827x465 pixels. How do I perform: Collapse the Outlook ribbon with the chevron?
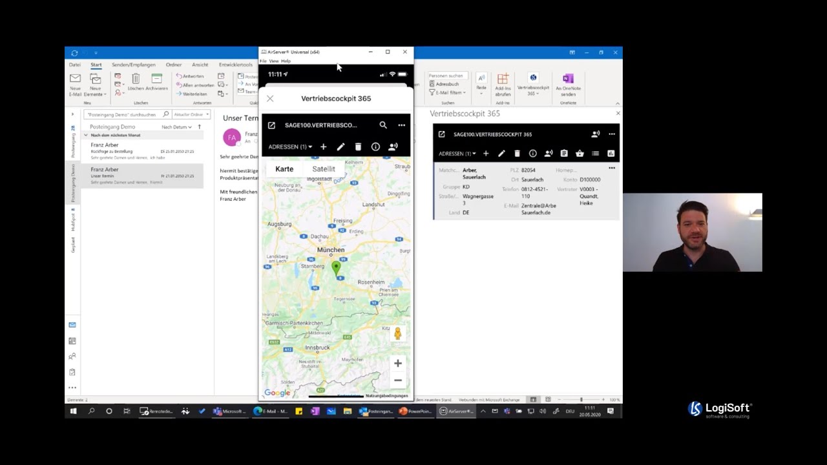[617, 103]
